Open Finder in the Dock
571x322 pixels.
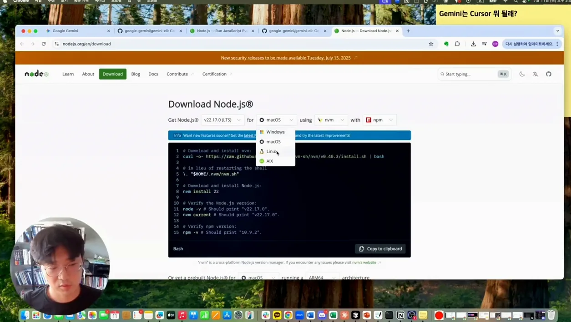tap(25, 315)
